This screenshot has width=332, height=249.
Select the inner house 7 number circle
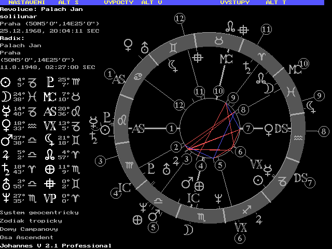coord(248,128)
